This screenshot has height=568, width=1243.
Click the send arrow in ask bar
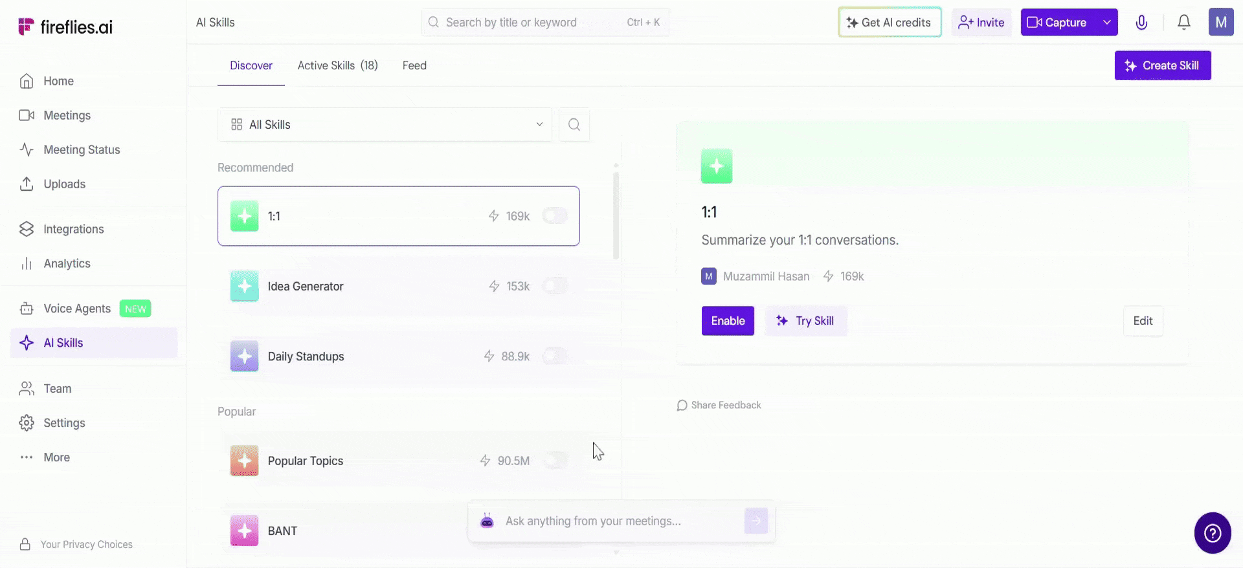pyautogui.click(x=756, y=521)
